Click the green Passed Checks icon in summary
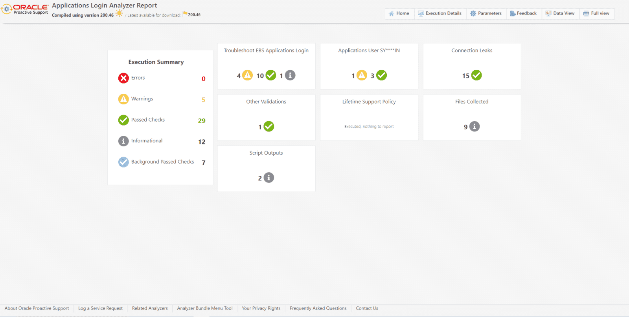This screenshot has height=317, width=629. (x=123, y=120)
